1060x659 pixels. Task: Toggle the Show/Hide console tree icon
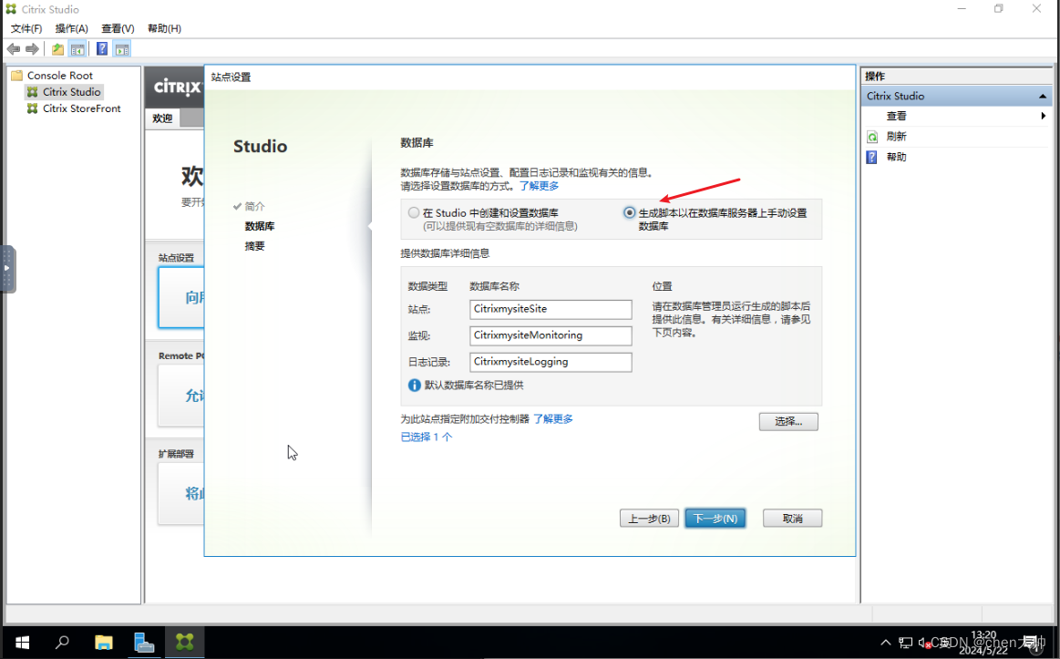pos(77,48)
